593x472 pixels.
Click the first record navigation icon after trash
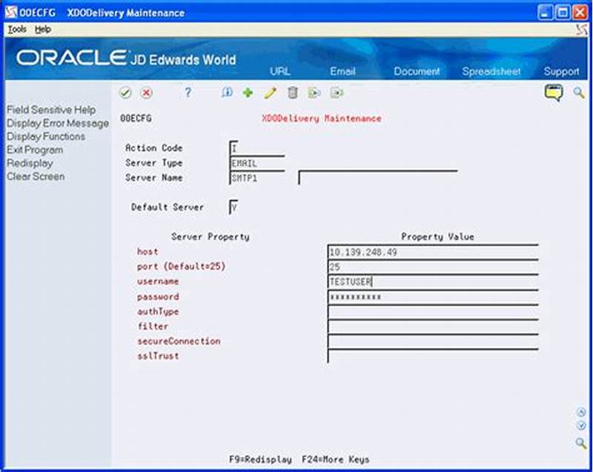click(314, 93)
